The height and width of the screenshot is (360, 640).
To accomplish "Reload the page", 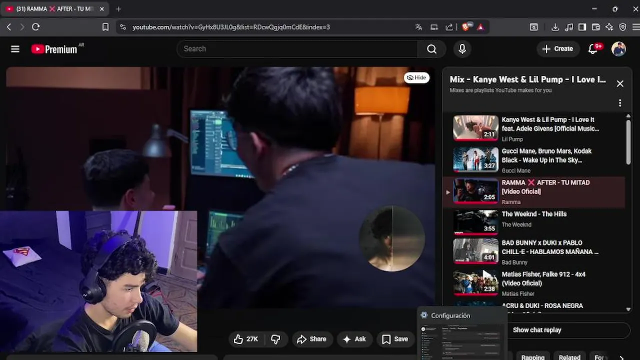I will [x=36, y=27].
